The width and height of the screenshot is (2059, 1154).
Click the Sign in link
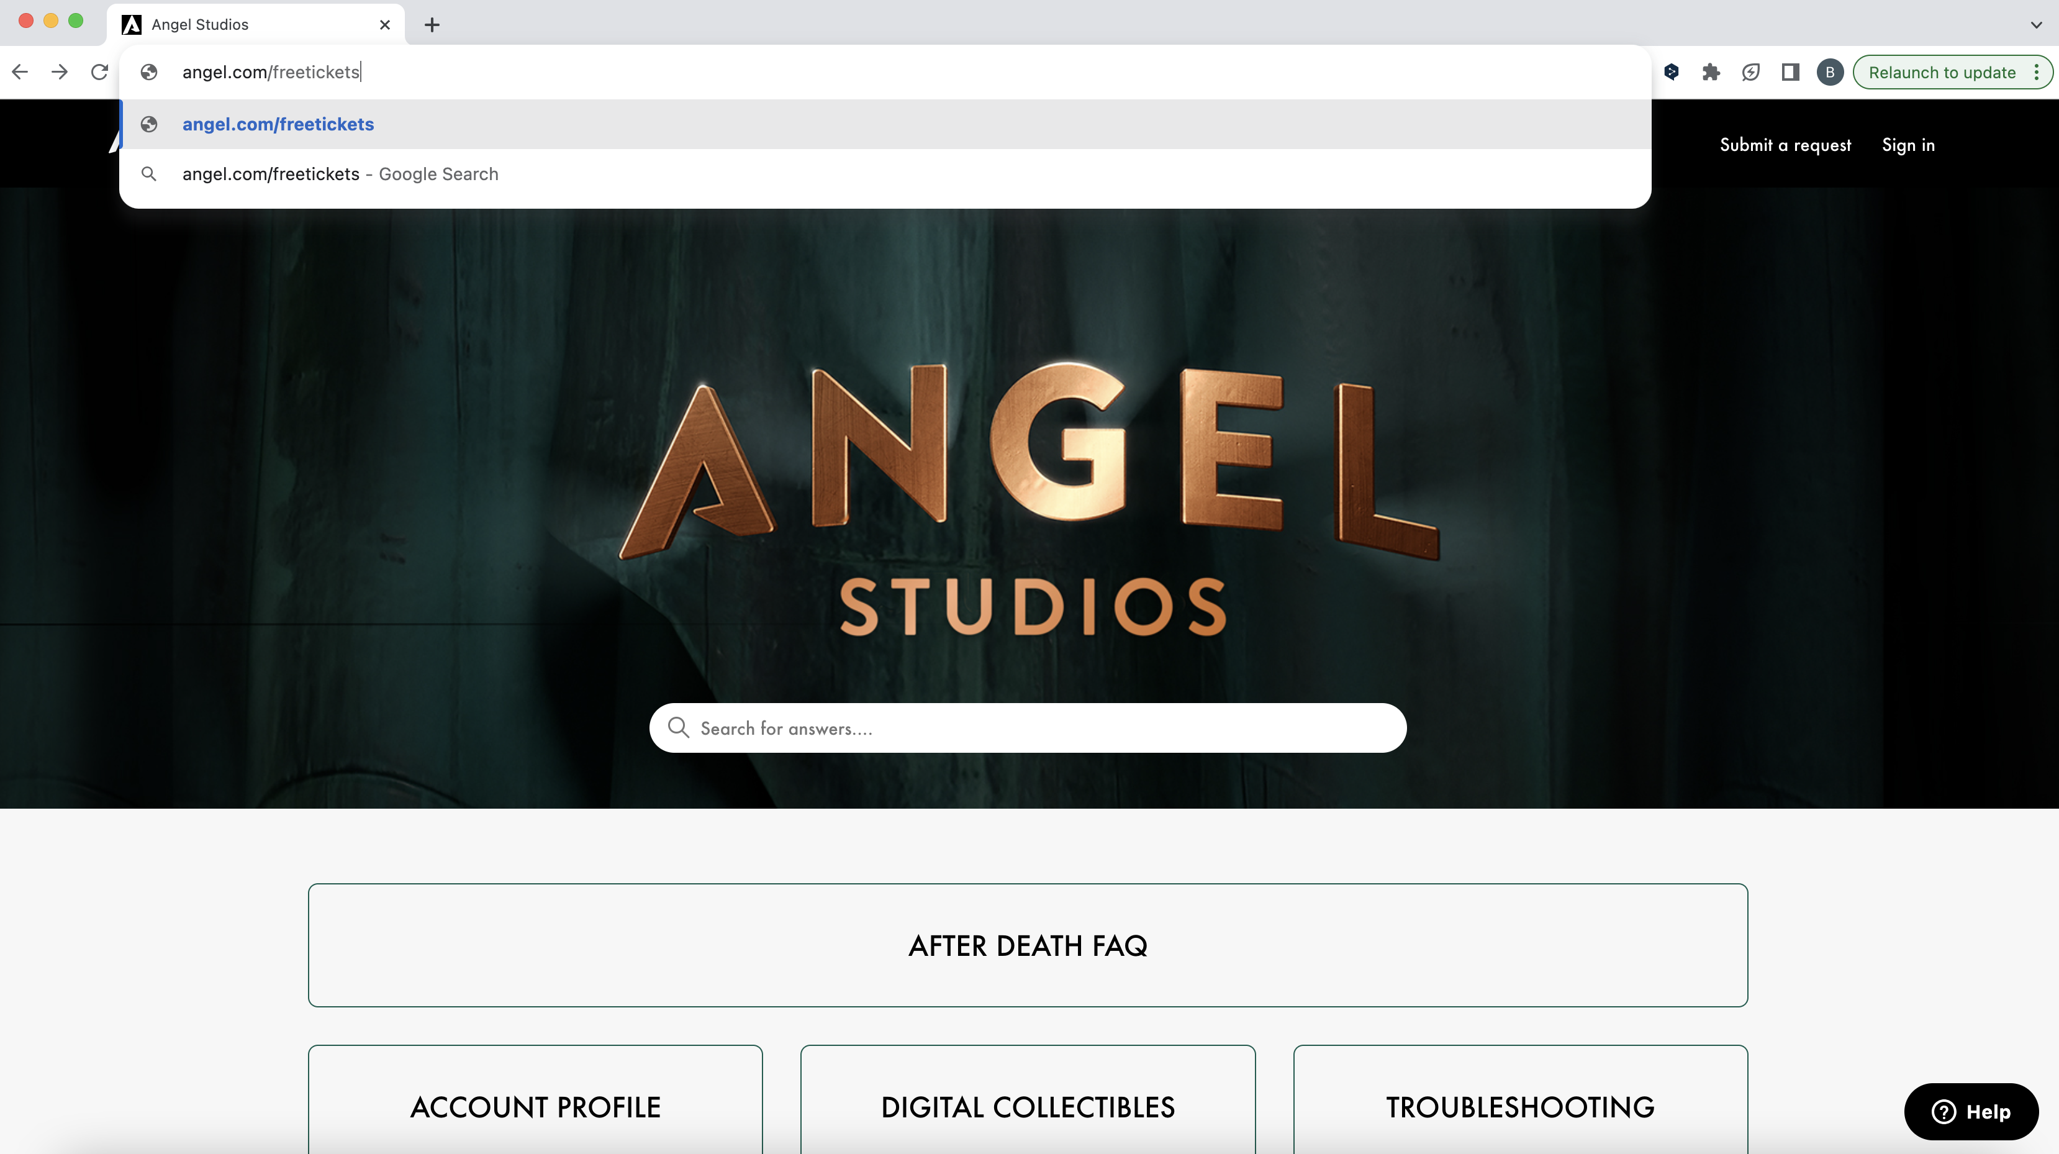tap(1908, 145)
